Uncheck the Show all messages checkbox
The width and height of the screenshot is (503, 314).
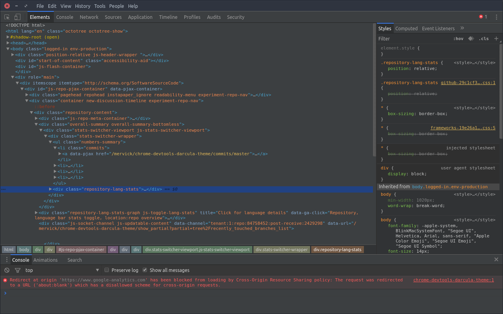click(x=145, y=270)
